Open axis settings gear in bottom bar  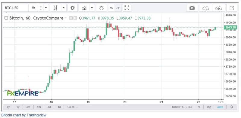[x=232, y=107]
